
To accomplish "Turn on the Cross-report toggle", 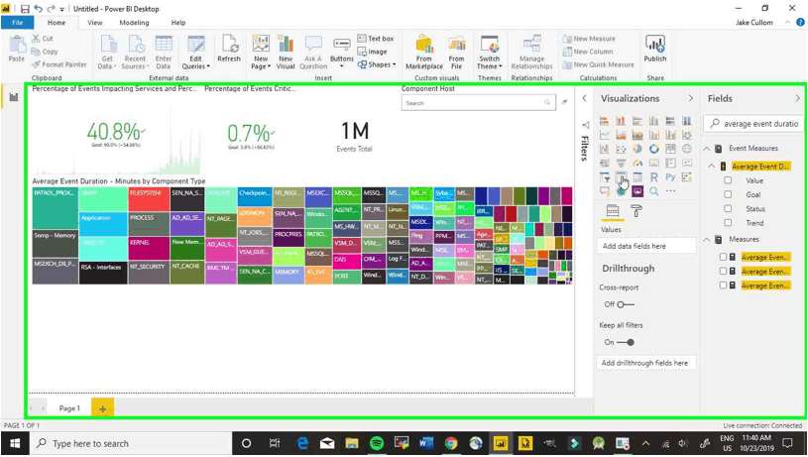I will coord(625,304).
